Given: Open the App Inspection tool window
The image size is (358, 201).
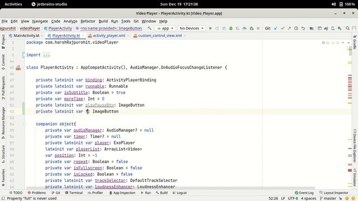Looking at the screenshot, I should coord(122,193).
